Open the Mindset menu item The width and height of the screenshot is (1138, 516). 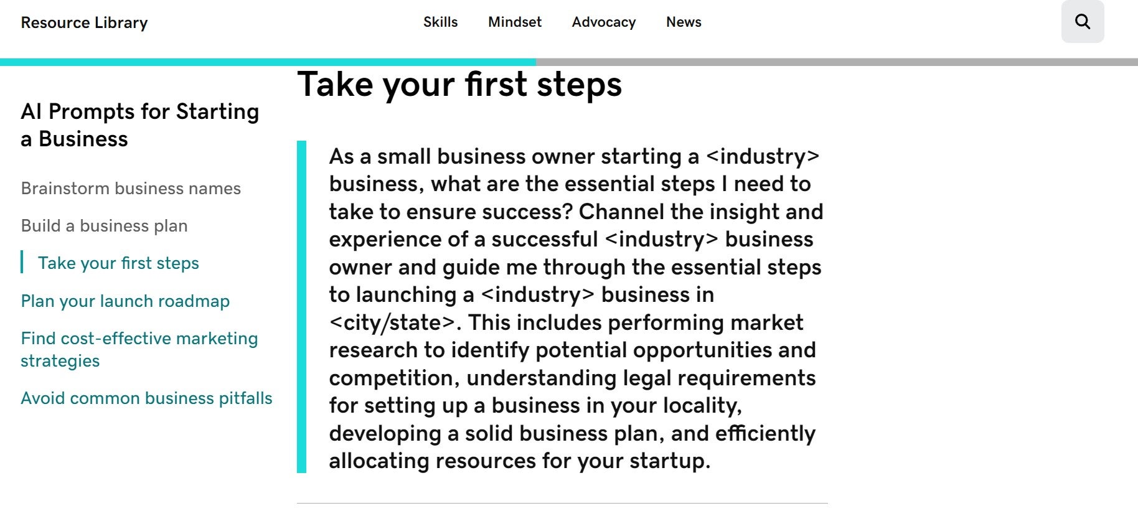[515, 22]
